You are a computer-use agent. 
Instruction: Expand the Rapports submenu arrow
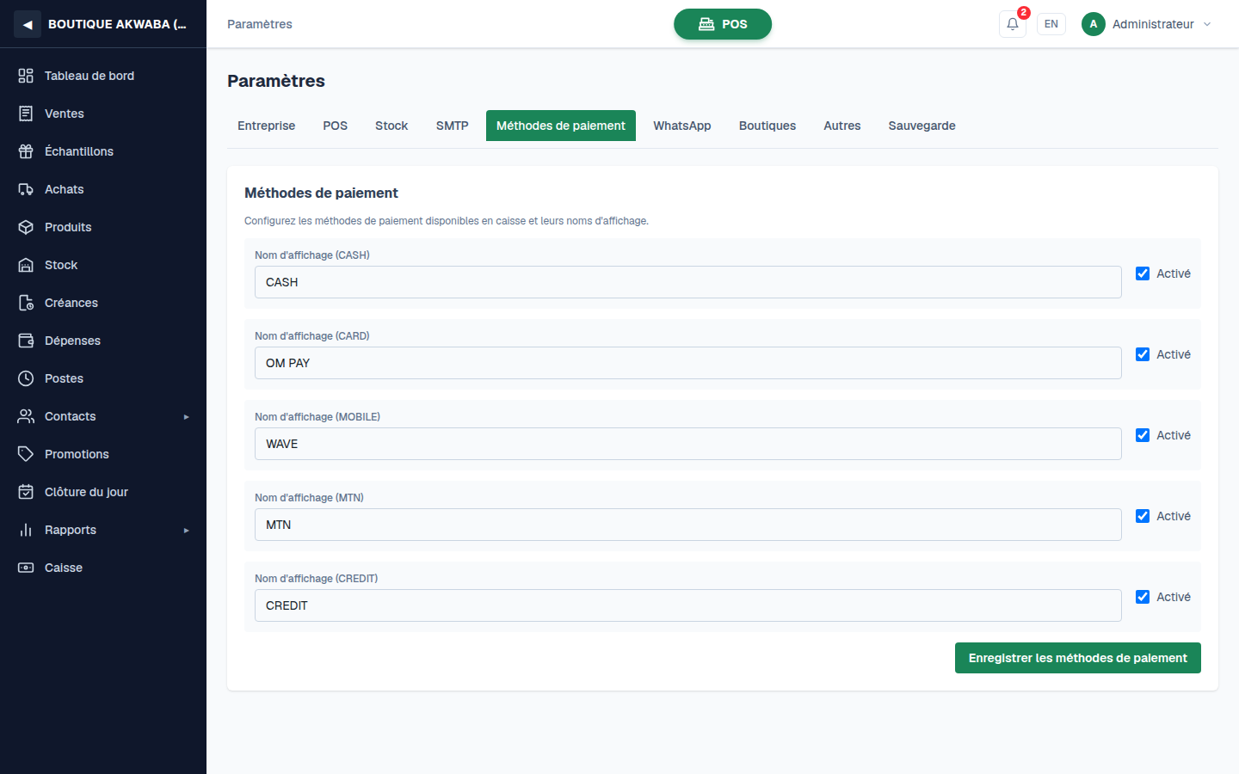[186, 531]
